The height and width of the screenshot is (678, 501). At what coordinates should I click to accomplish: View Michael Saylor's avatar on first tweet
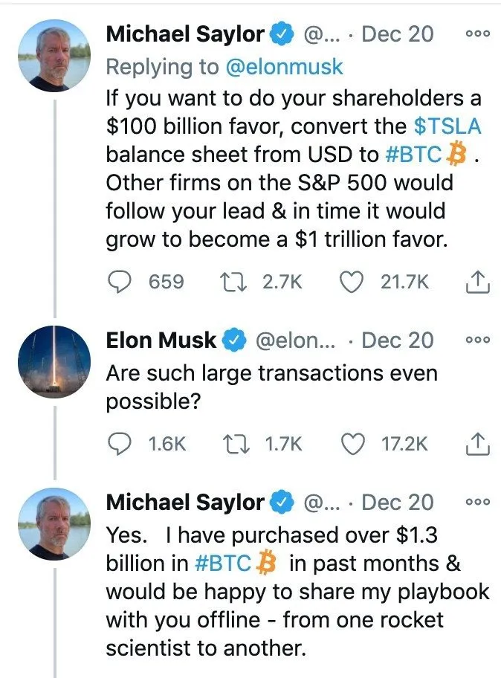point(54,55)
